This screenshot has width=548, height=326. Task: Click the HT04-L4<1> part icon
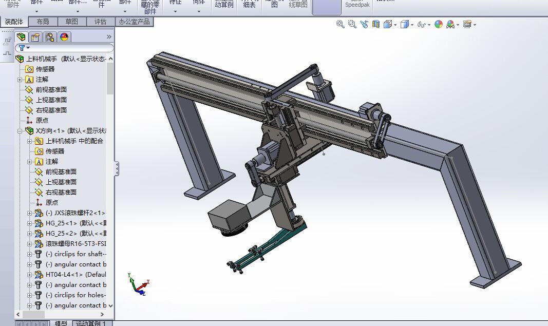click(x=39, y=274)
